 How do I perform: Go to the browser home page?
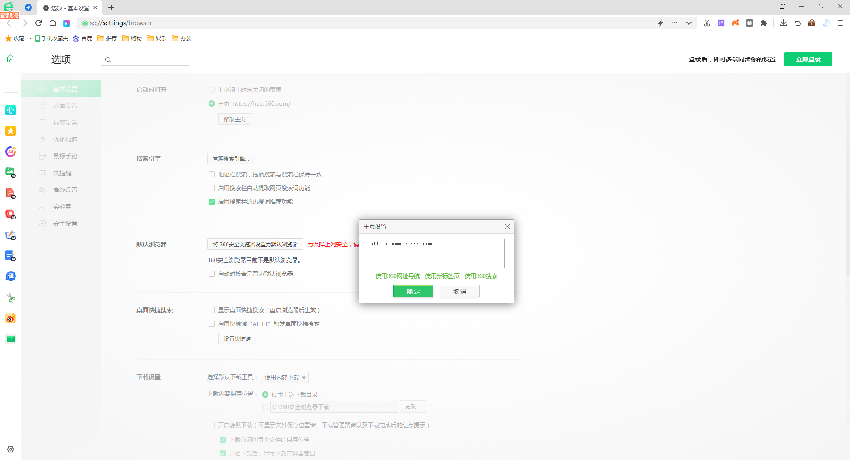coord(53,23)
